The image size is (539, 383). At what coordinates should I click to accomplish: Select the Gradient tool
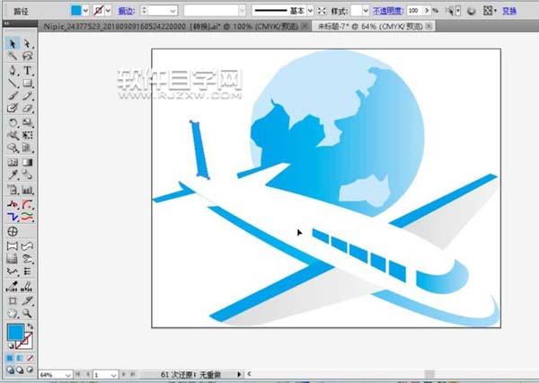(x=28, y=162)
